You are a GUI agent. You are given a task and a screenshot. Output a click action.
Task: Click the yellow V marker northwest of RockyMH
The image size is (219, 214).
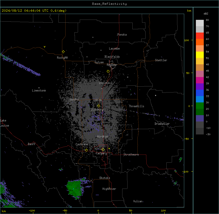44,47
